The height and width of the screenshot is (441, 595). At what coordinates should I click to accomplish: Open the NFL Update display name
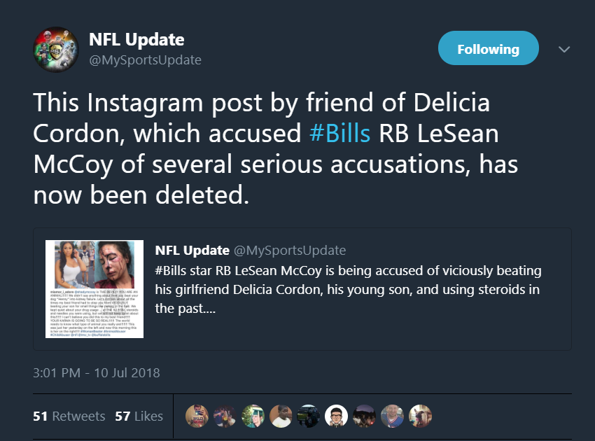point(136,39)
